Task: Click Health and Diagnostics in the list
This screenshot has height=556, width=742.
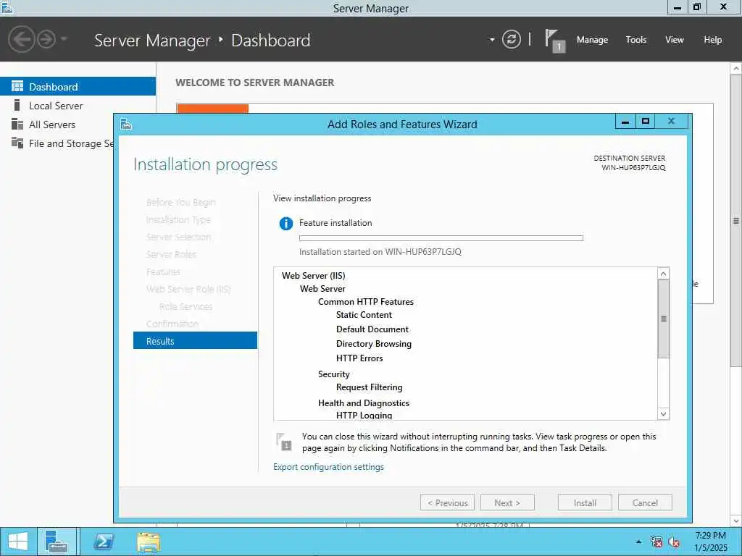Action: pyautogui.click(x=364, y=403)
